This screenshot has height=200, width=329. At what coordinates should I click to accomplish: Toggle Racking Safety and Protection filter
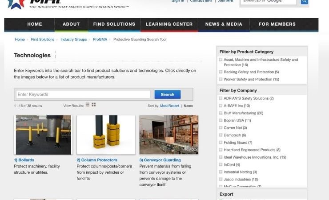coord(221,72)
